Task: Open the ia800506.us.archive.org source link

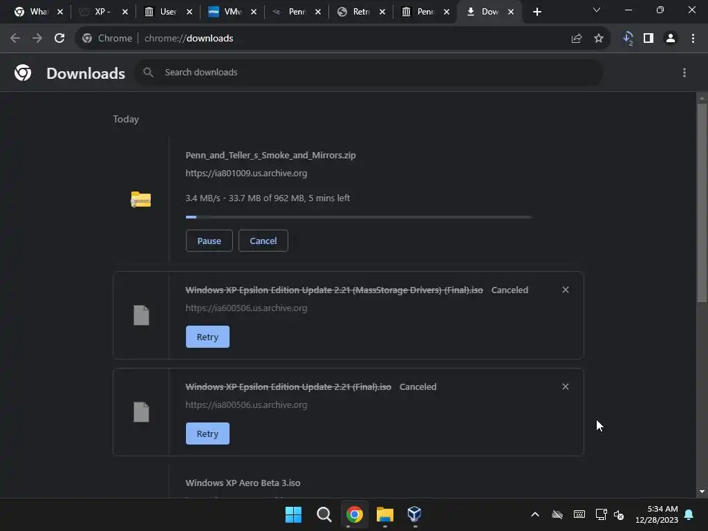Action: [x=246, y=405]
